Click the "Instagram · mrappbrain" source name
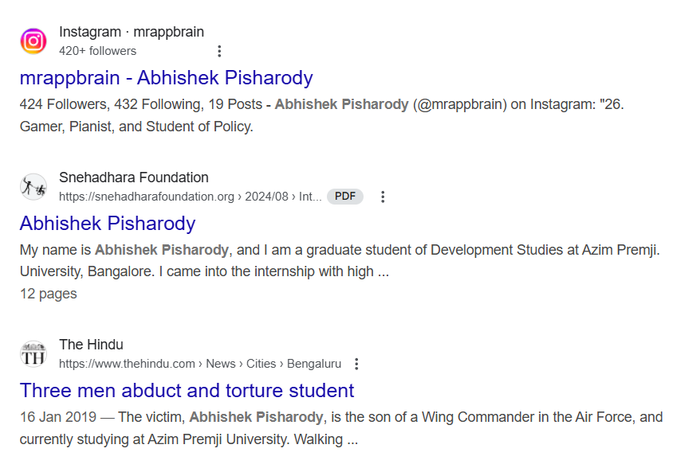Image resolution: width=696 pixels, height=468 pixels. click(x=132, y=32)
